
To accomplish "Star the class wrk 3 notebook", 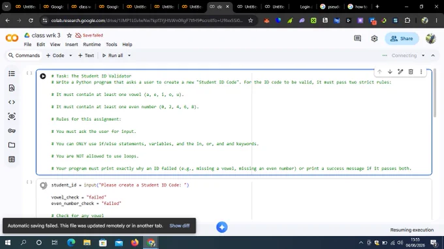I will coord(69,35).
